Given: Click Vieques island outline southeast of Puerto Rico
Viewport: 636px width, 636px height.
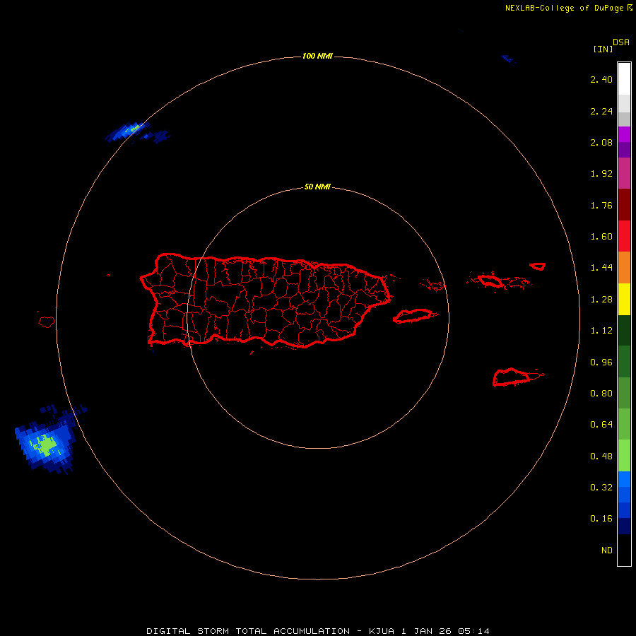Looking at the screenshot, I should pyautogui.click(x=413, y=316).
